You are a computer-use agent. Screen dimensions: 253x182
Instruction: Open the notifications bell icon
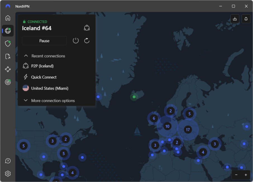(x=246, y=19)
